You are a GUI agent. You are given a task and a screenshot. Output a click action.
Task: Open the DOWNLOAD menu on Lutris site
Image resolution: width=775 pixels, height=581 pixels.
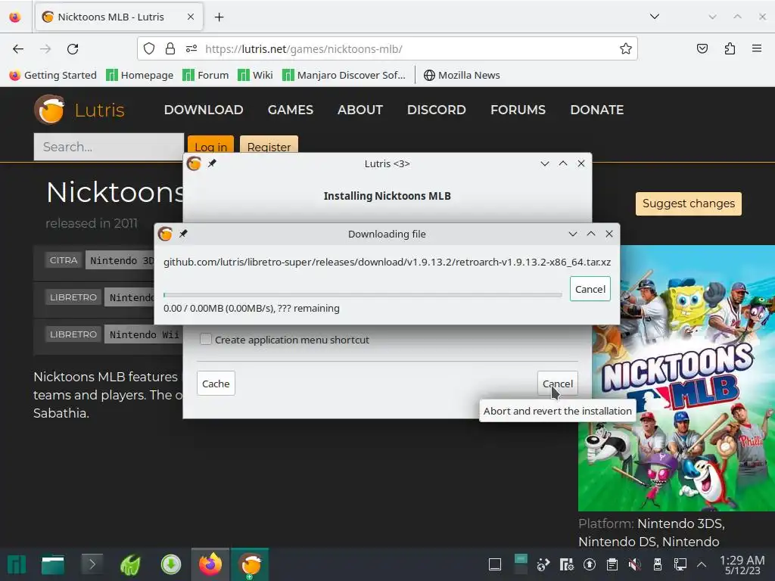[x=204, y=110]
